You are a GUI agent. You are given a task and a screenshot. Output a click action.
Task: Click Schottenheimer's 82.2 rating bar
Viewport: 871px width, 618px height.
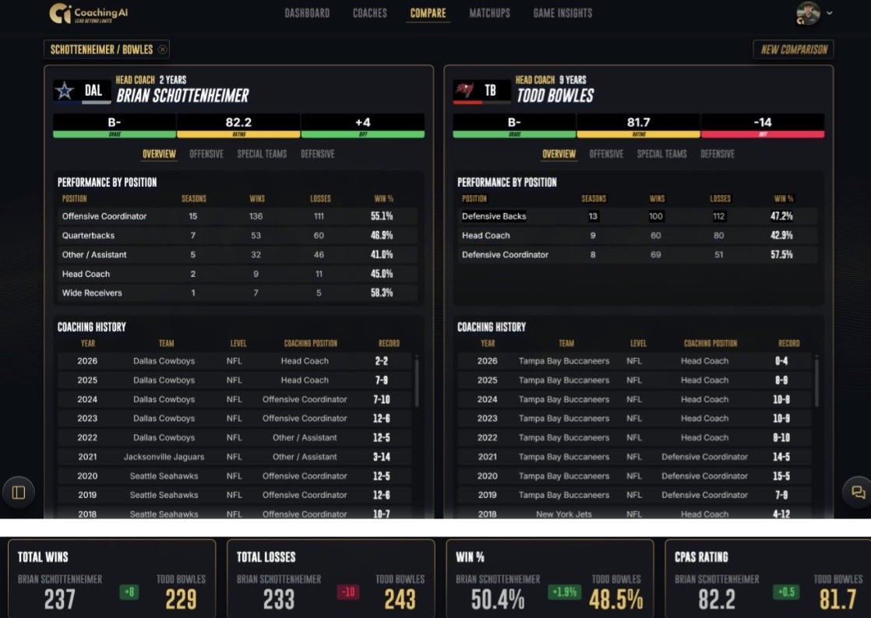pos(239,126)
